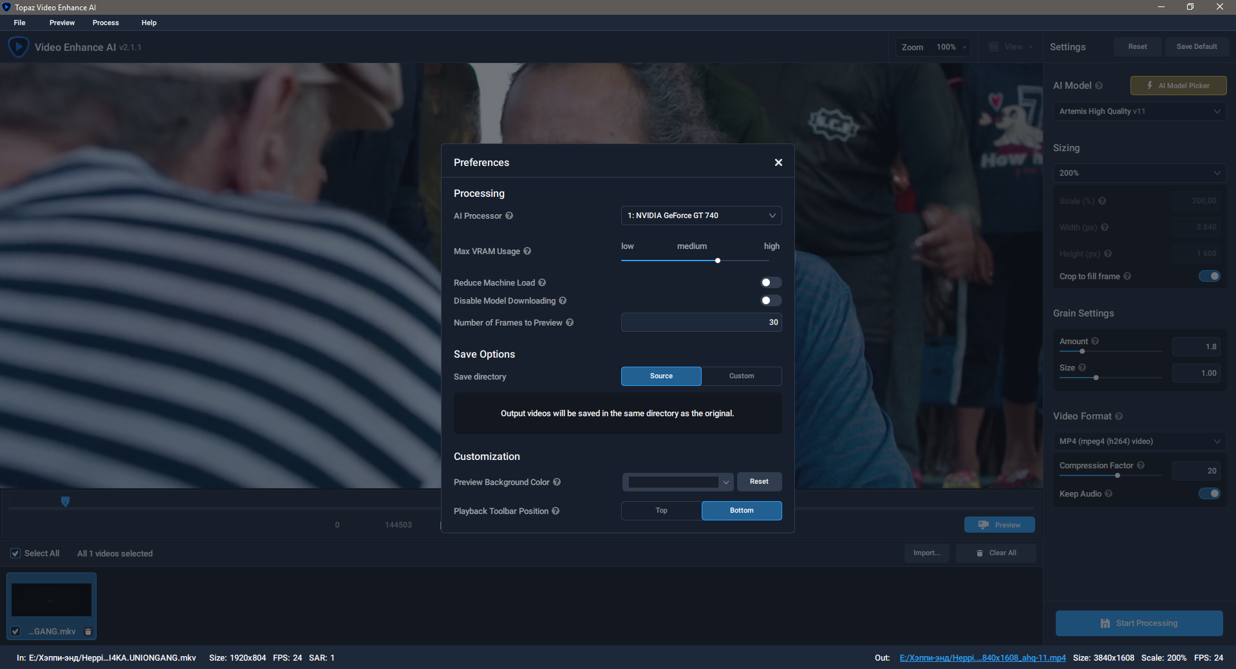The width and height of the screenshot is (1236, 669).
Task: Turn on Disable Model Downloading switch
Action: (770, 300)
